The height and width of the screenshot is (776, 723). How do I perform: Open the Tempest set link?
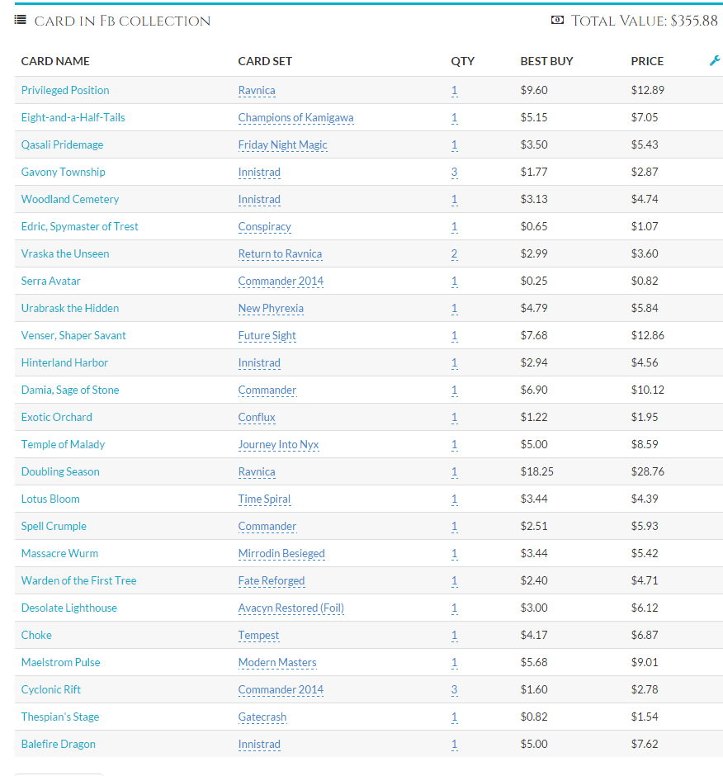tap(258, 635)
